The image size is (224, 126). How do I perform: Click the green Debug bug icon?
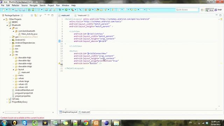60,10
